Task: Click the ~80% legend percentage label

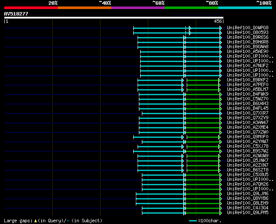Action: (212, 3)
